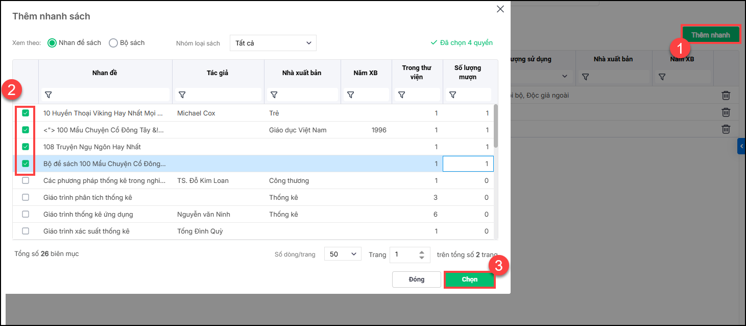Click filter icon under Trong thư viện column
The height and width of the screenshot is (326, 746).
click(x=402, y=95)
